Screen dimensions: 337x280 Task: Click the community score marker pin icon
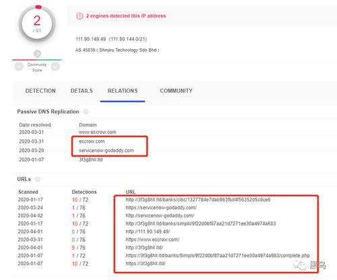pyautogui.click(x=37, y=54)
